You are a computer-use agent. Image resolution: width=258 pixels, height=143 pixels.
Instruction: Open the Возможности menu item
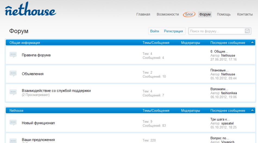[168, 14]
